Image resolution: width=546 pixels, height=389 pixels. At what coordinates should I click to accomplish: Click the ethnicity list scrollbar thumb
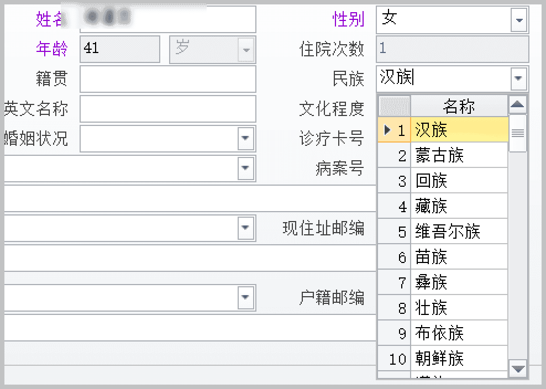click(517, 133)
